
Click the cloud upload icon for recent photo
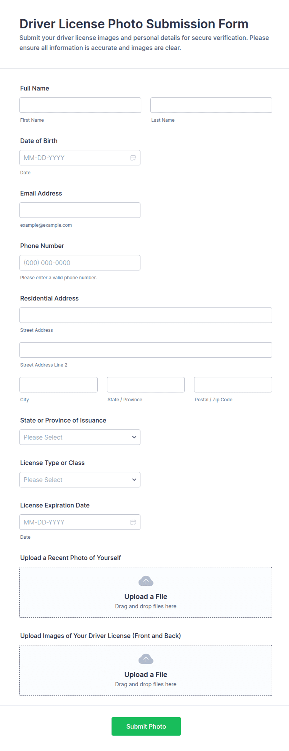point(146,581)
